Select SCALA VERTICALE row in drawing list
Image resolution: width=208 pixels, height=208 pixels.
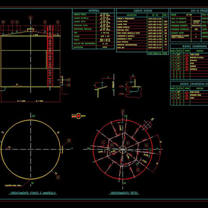pos(142,42)
